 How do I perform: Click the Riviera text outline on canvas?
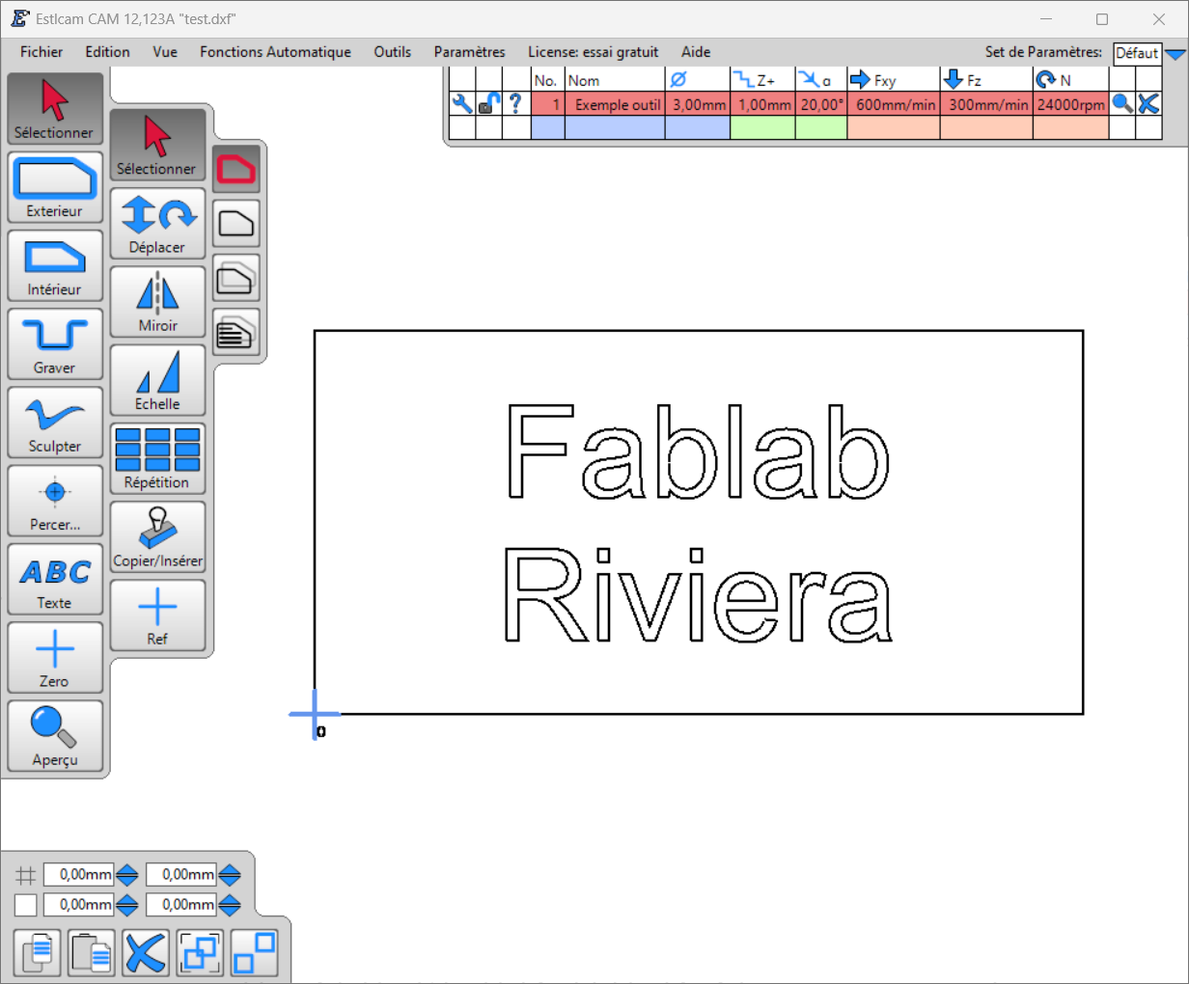[697, 595]
